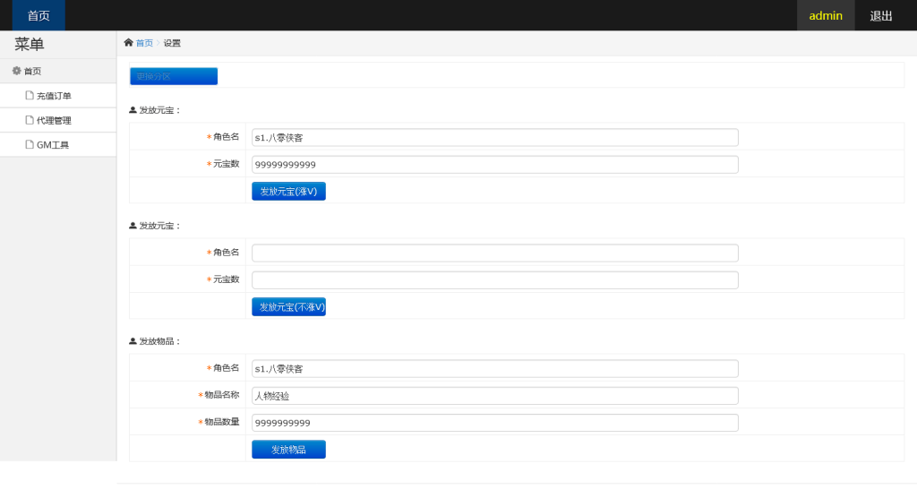917x498 pixels.
Task: Open the admin account menu
Action: (x=826, y=15)
